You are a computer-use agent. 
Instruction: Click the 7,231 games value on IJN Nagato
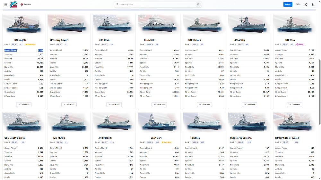pos(40,50)
